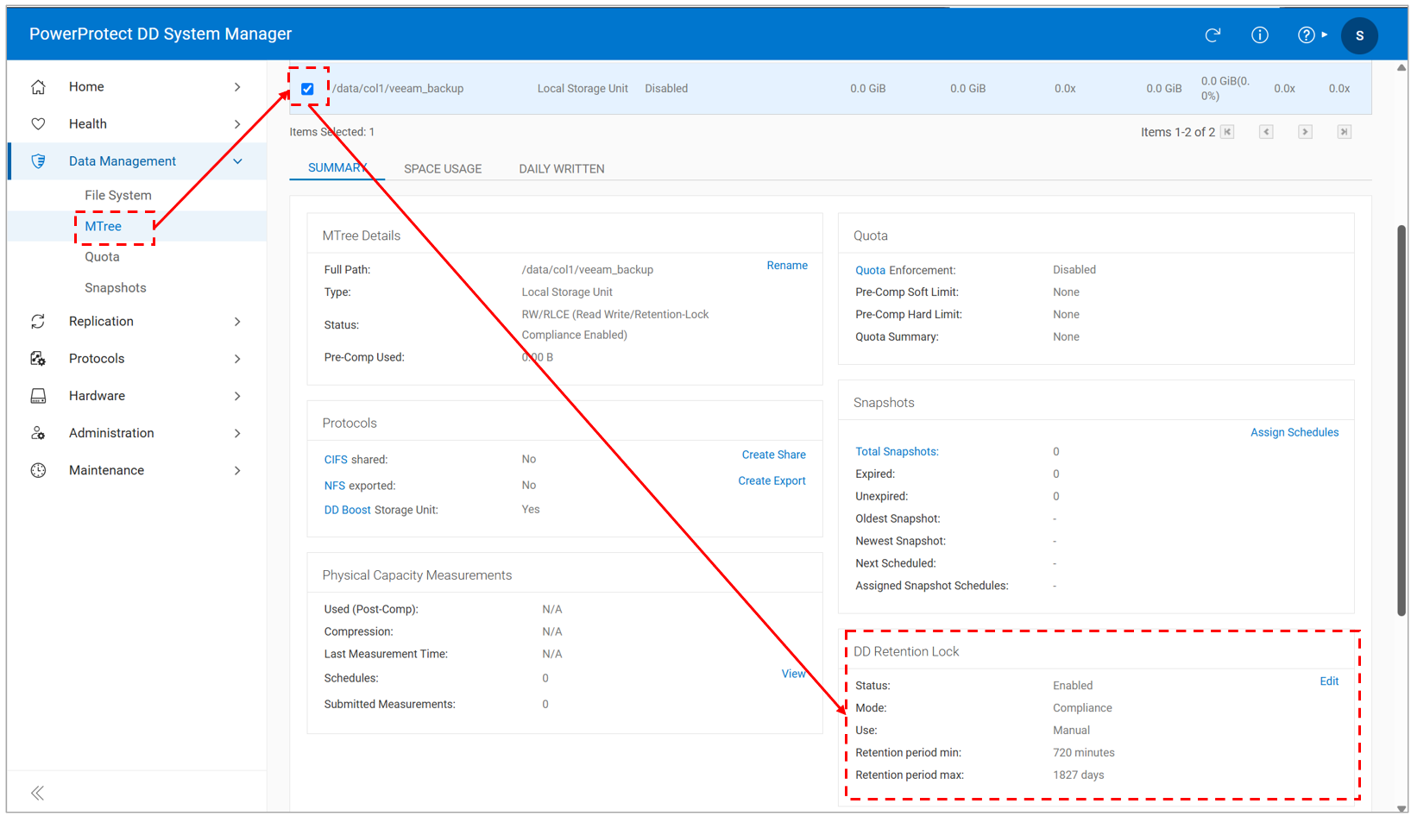The height and width of the screenshot is (816, 1411).
Task: Uncheck the /data/col1/veeam_backup row checkbox
Action: (307, 89)
